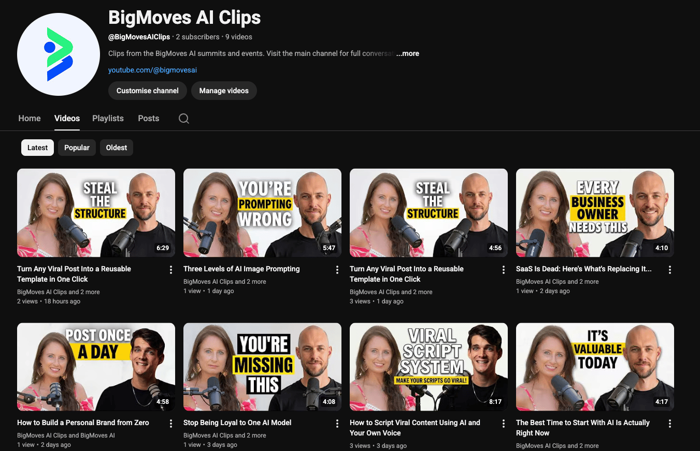Click the Customise channel button
Viewport: 700px width, 451px height.
click(x=147, y=91)
